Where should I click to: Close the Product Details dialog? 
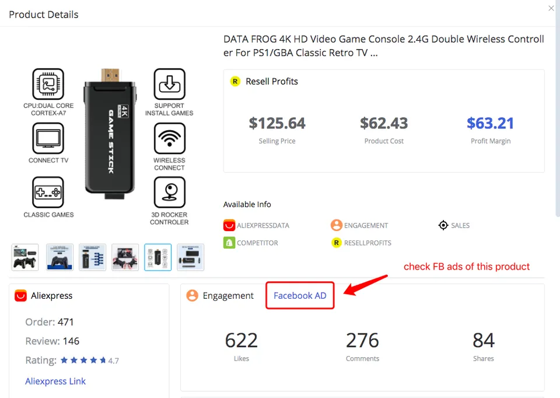pyautogui.click(x=551, y=8)
